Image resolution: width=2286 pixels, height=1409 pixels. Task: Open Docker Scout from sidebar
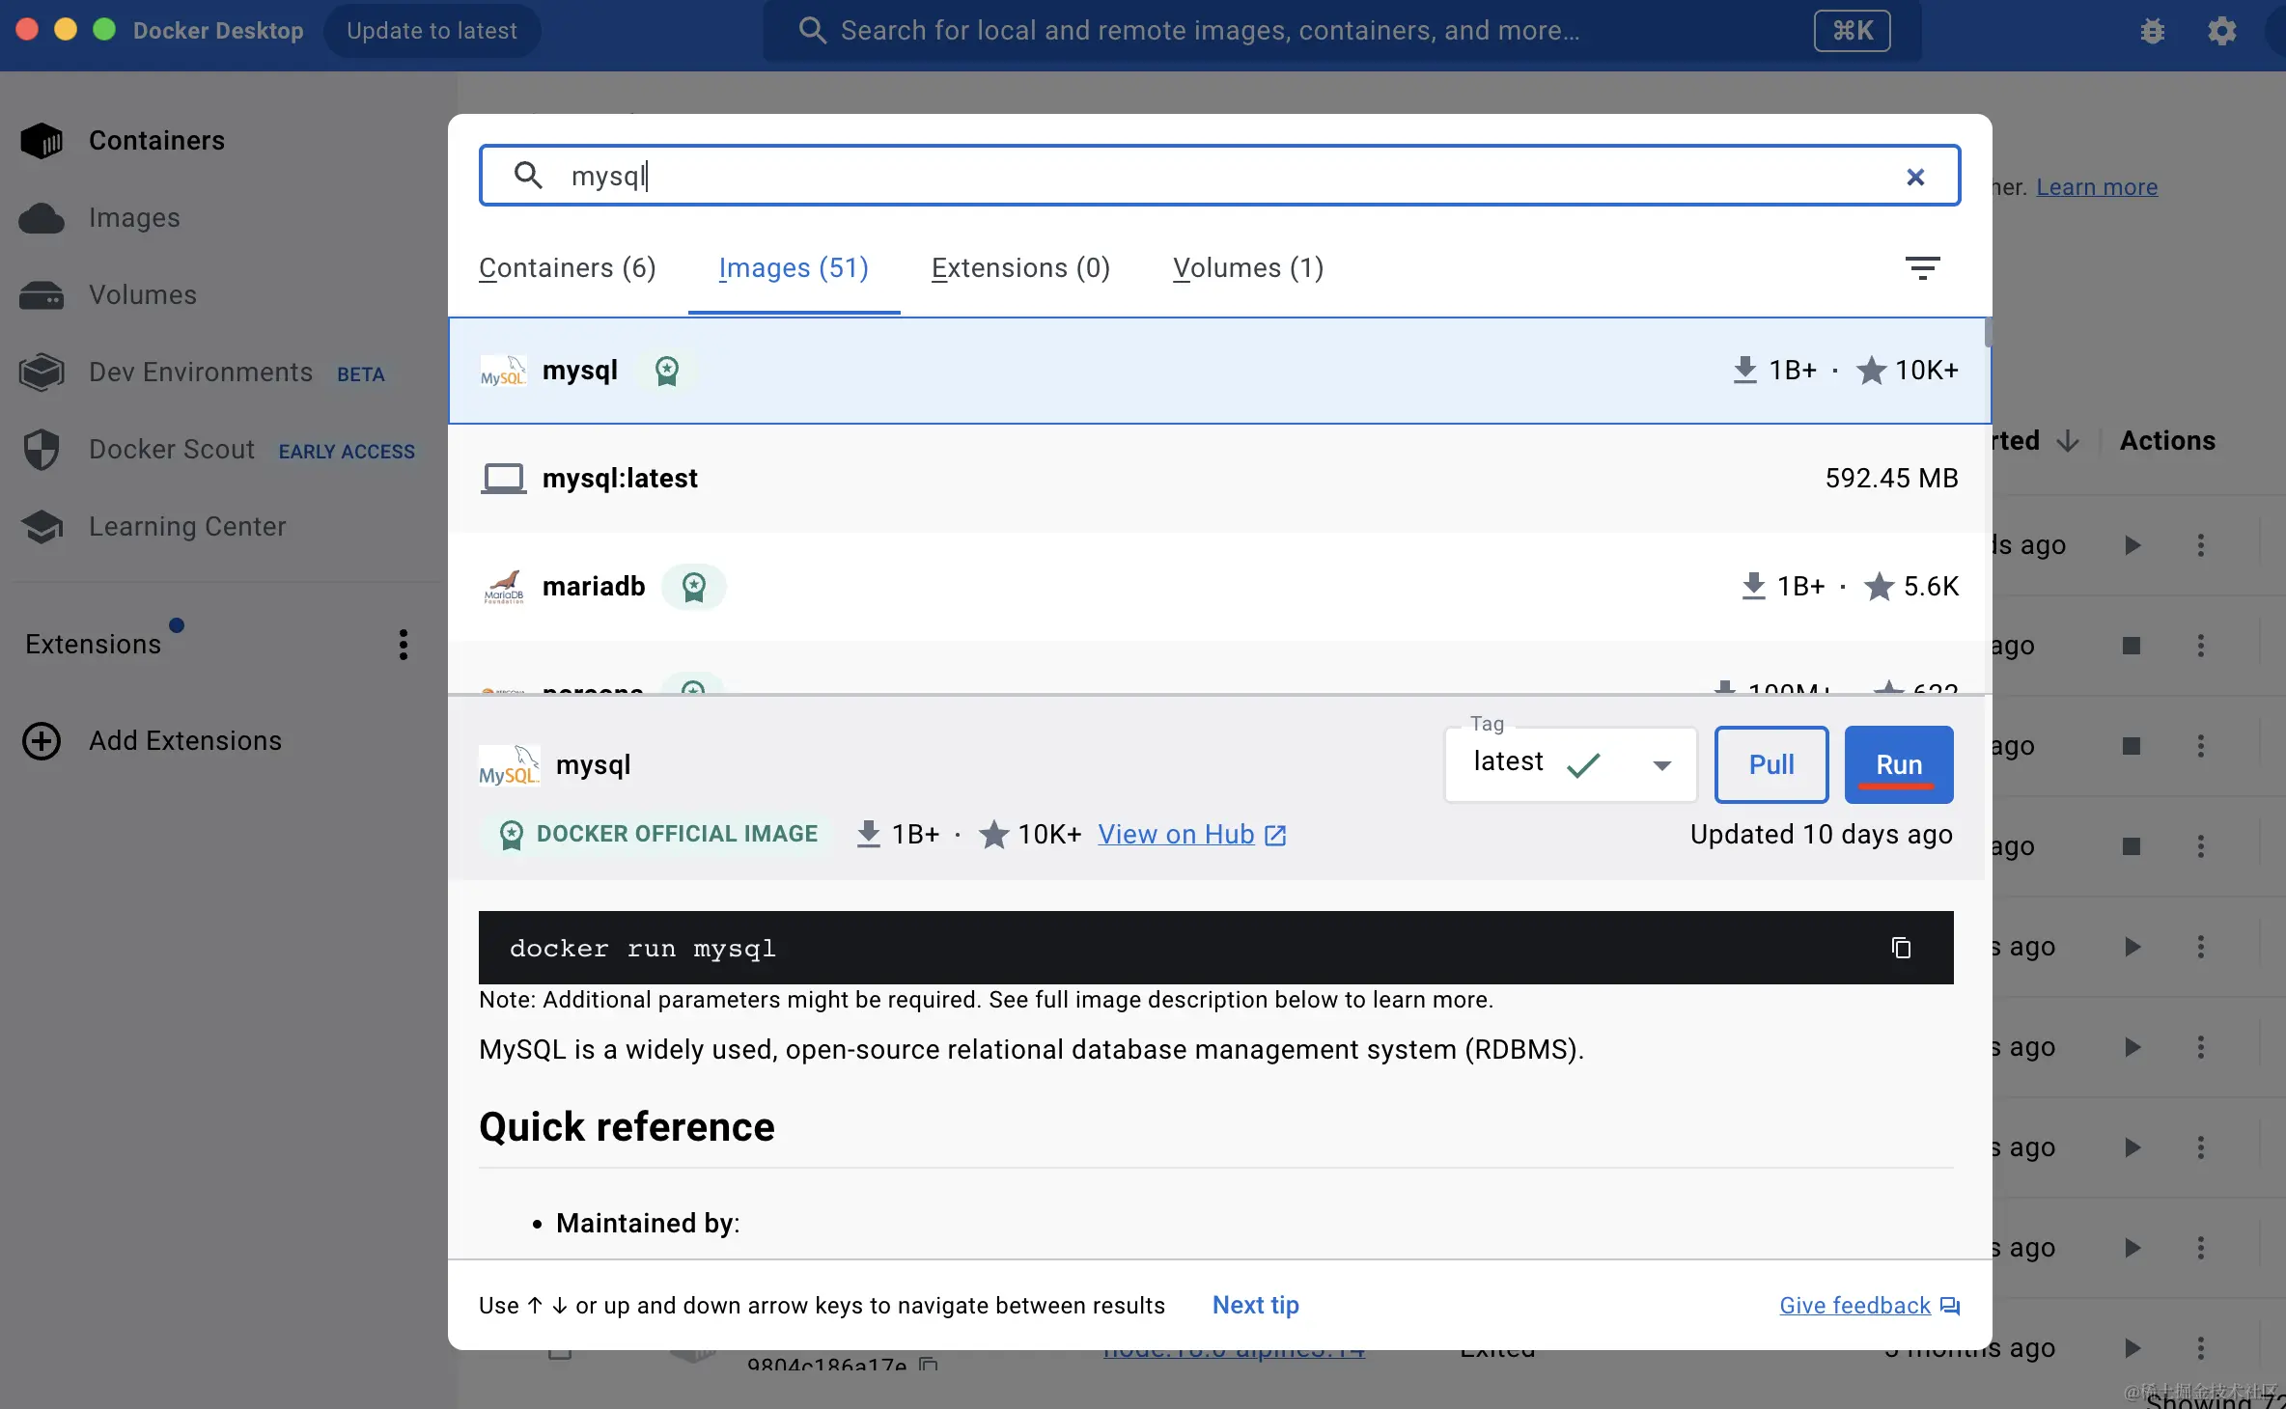tap(172, 450)
